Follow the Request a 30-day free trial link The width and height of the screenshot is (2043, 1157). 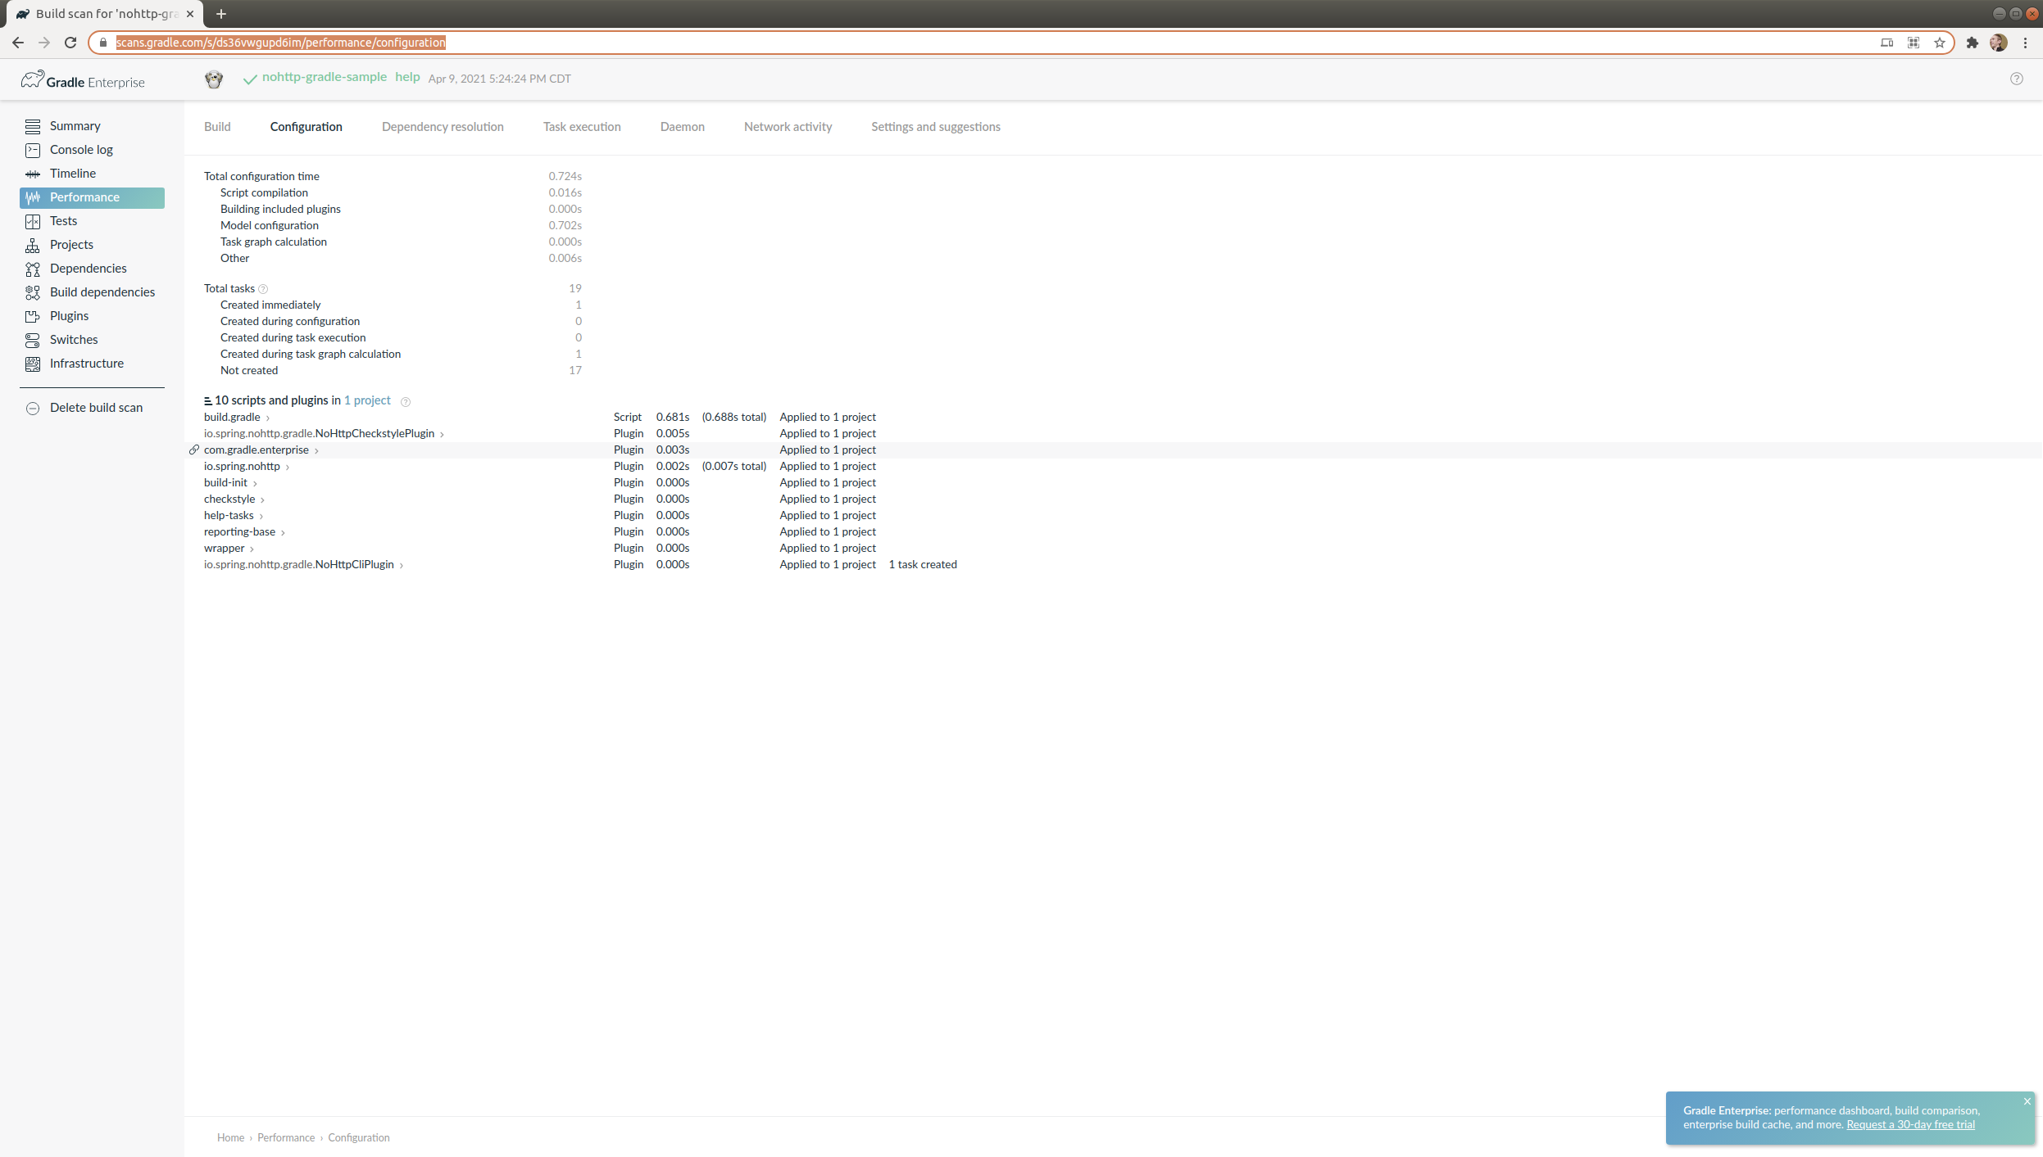click(x=1910, y=1124)
